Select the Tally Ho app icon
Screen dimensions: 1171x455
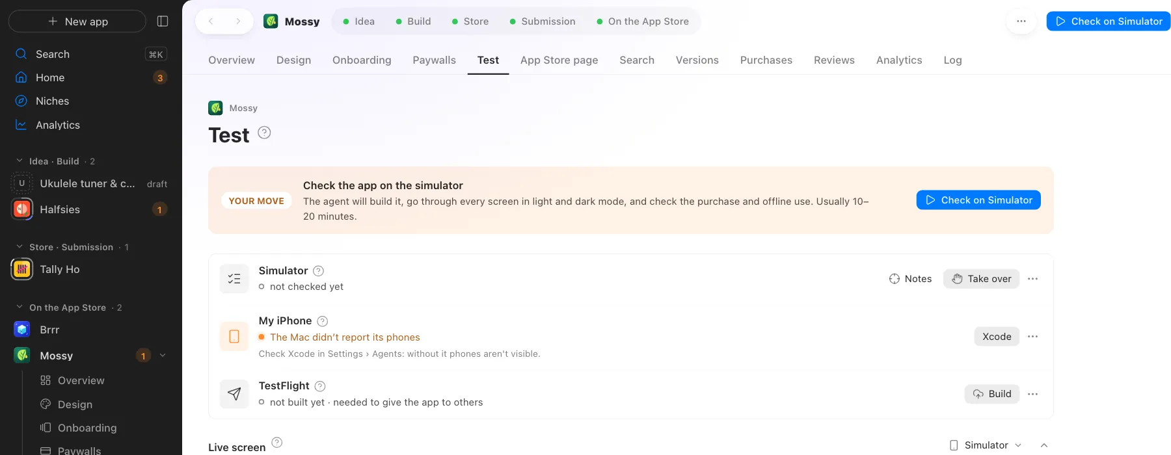click(x=22, y=269)
